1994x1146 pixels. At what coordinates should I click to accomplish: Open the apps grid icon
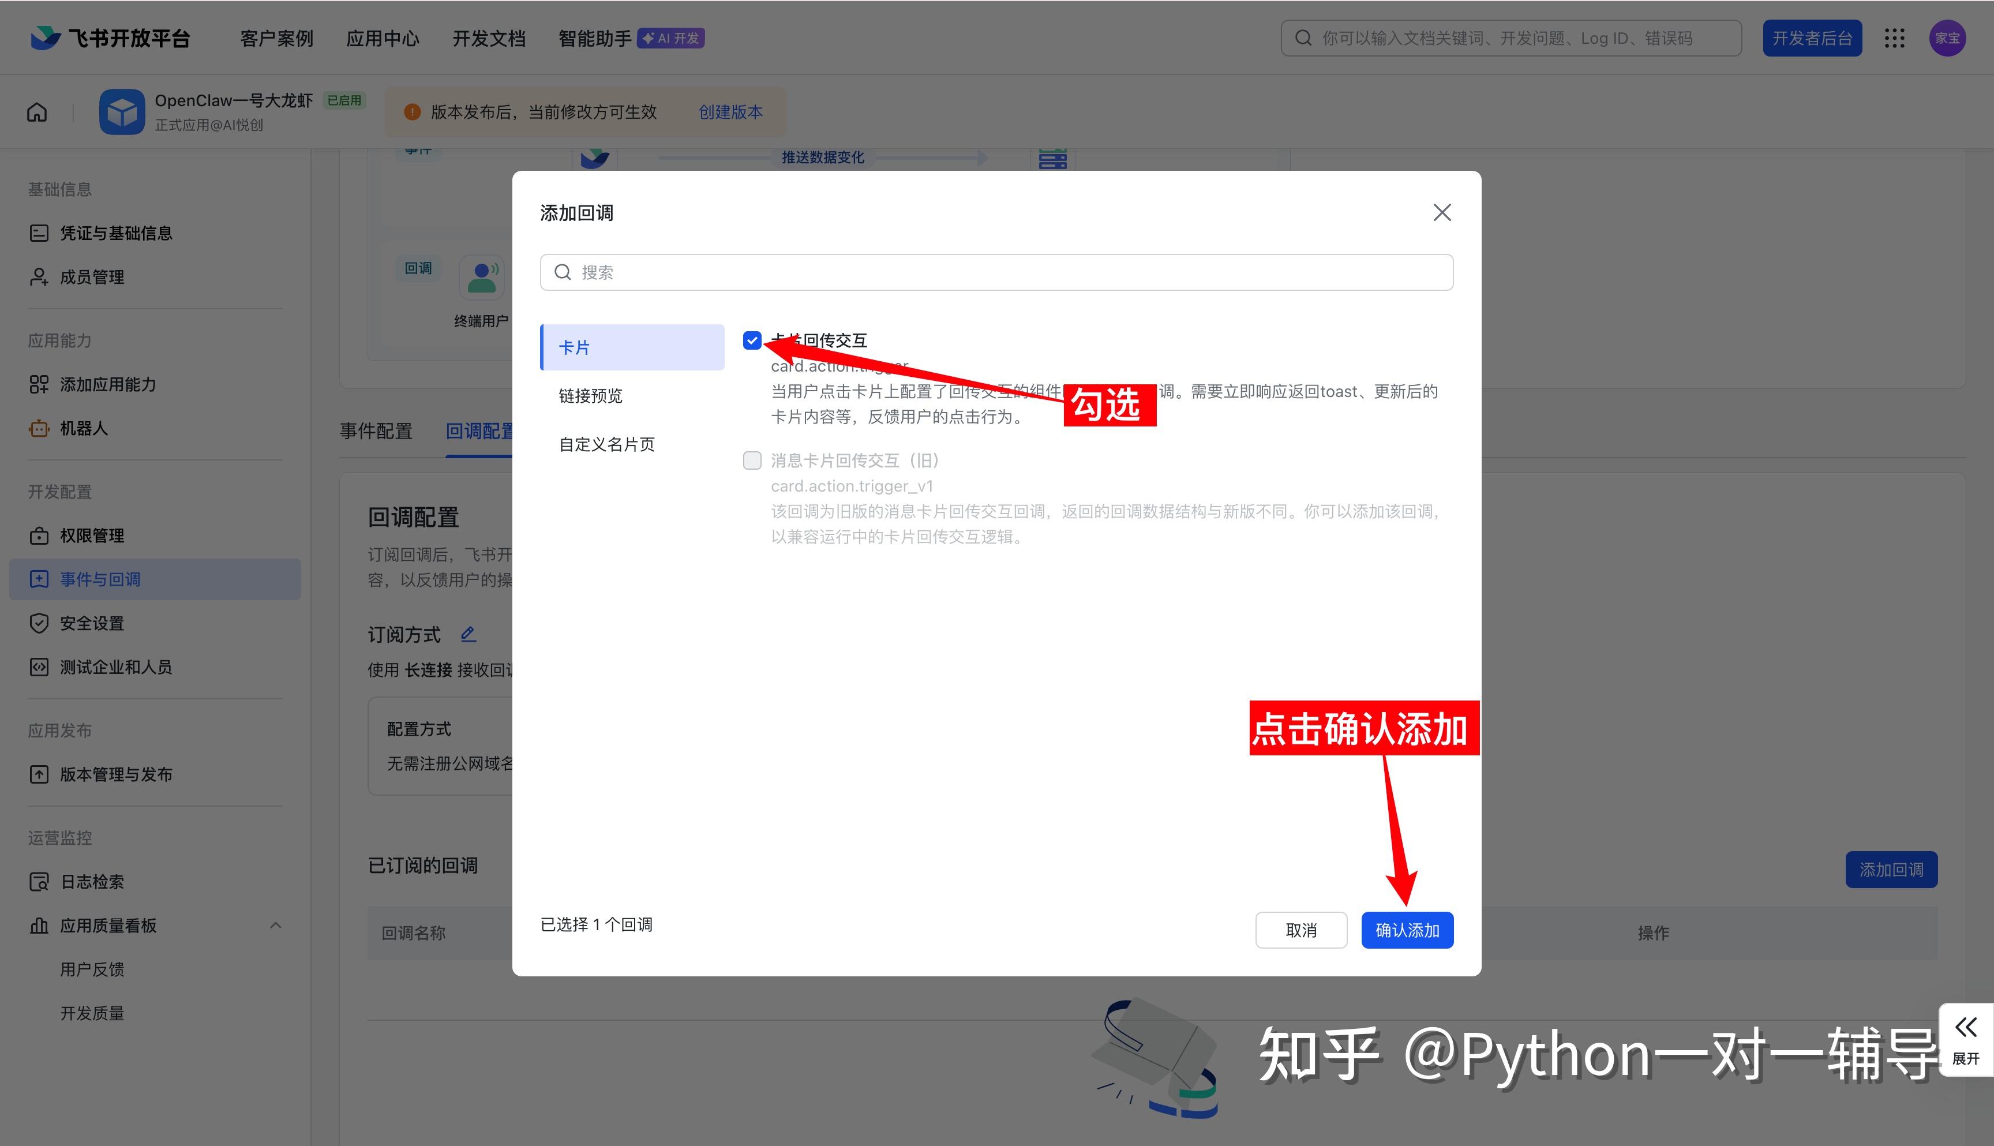coord(1894,38)
